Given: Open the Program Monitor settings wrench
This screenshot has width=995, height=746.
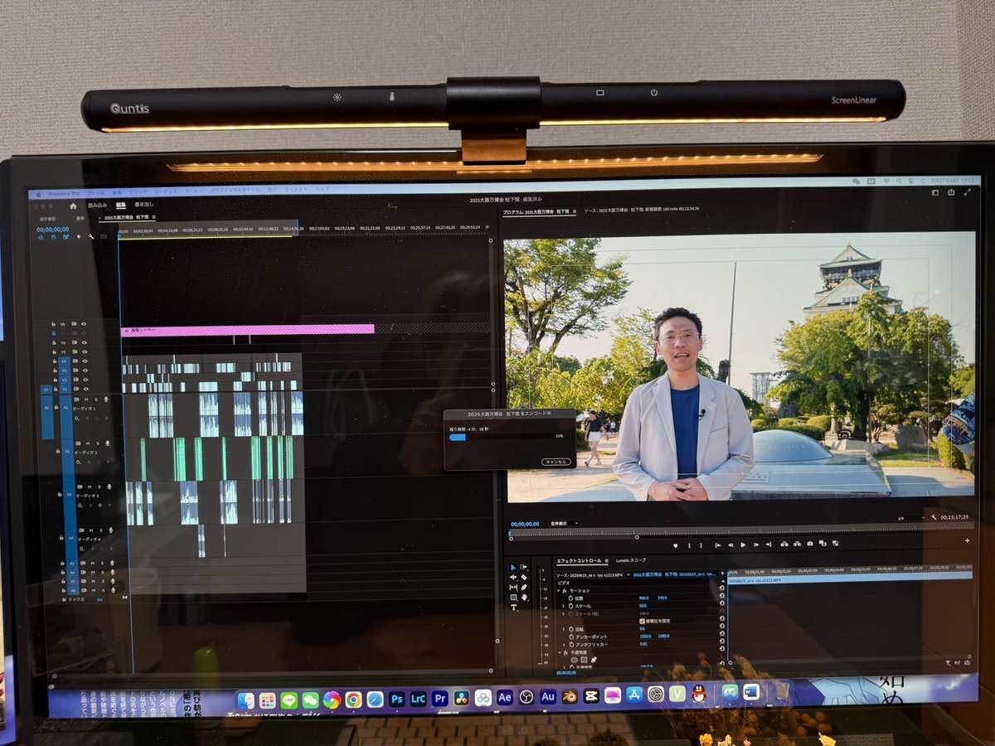Looking at the screenshot, I should [x=934, y=517].
